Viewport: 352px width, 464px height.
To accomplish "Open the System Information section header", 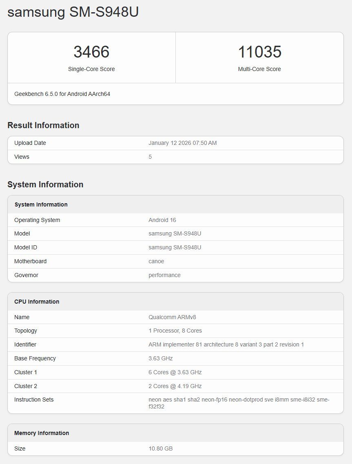I will click(45, 184).
